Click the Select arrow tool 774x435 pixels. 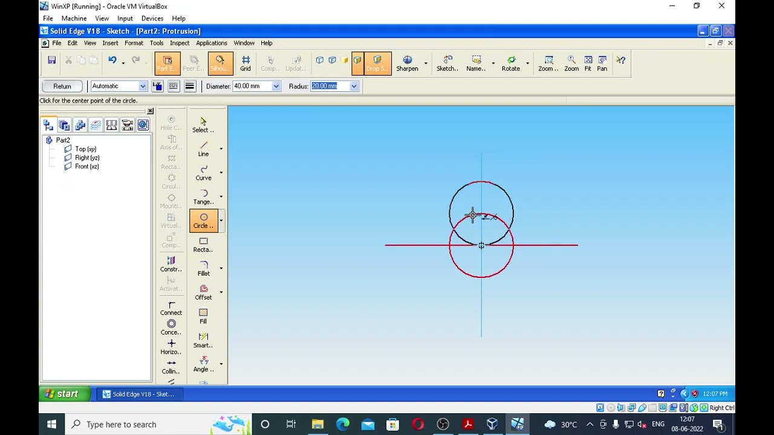(203, 125)
